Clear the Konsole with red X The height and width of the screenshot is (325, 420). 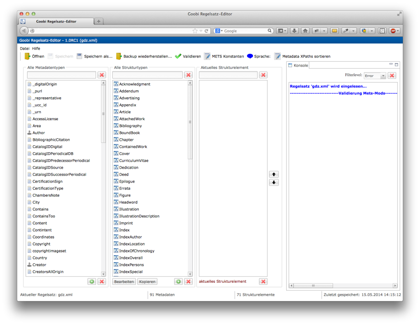(x=392, y=76)
